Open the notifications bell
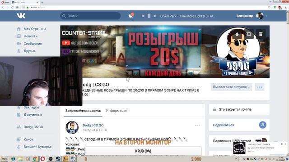 click(x=131, y=16)
